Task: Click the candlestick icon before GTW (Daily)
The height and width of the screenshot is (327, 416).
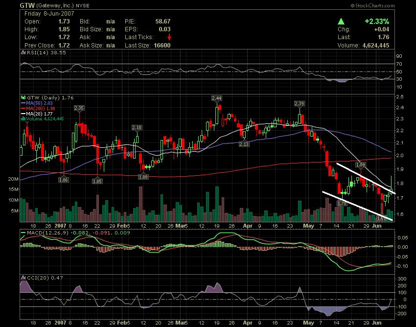Action: tap(23, 98)
